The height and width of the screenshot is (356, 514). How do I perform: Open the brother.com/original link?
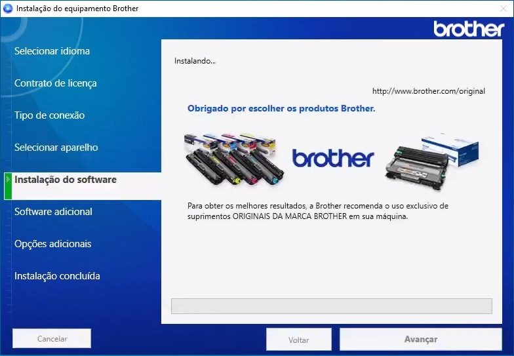[429, 91]
